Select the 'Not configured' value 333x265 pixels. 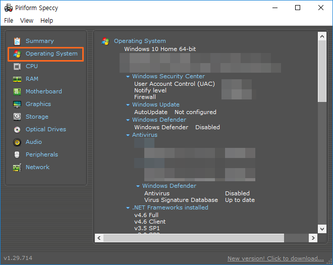(x=195, y=112)
